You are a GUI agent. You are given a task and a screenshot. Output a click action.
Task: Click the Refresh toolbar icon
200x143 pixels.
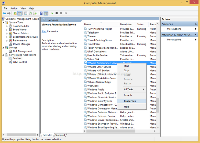click(30, 13)
